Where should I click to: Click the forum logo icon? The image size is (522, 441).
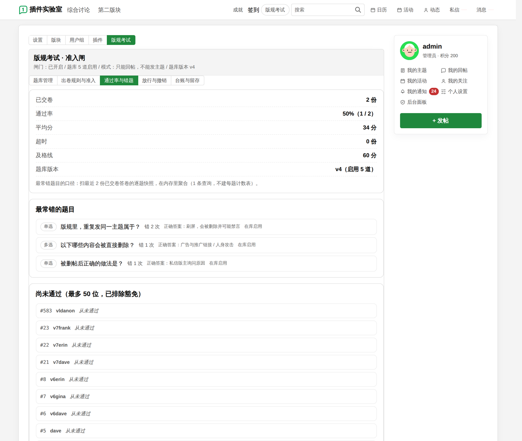point(23,10)
